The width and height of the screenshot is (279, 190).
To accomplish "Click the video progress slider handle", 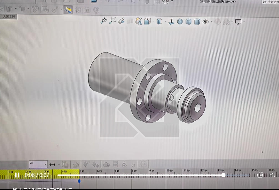I will coord(223,175).
